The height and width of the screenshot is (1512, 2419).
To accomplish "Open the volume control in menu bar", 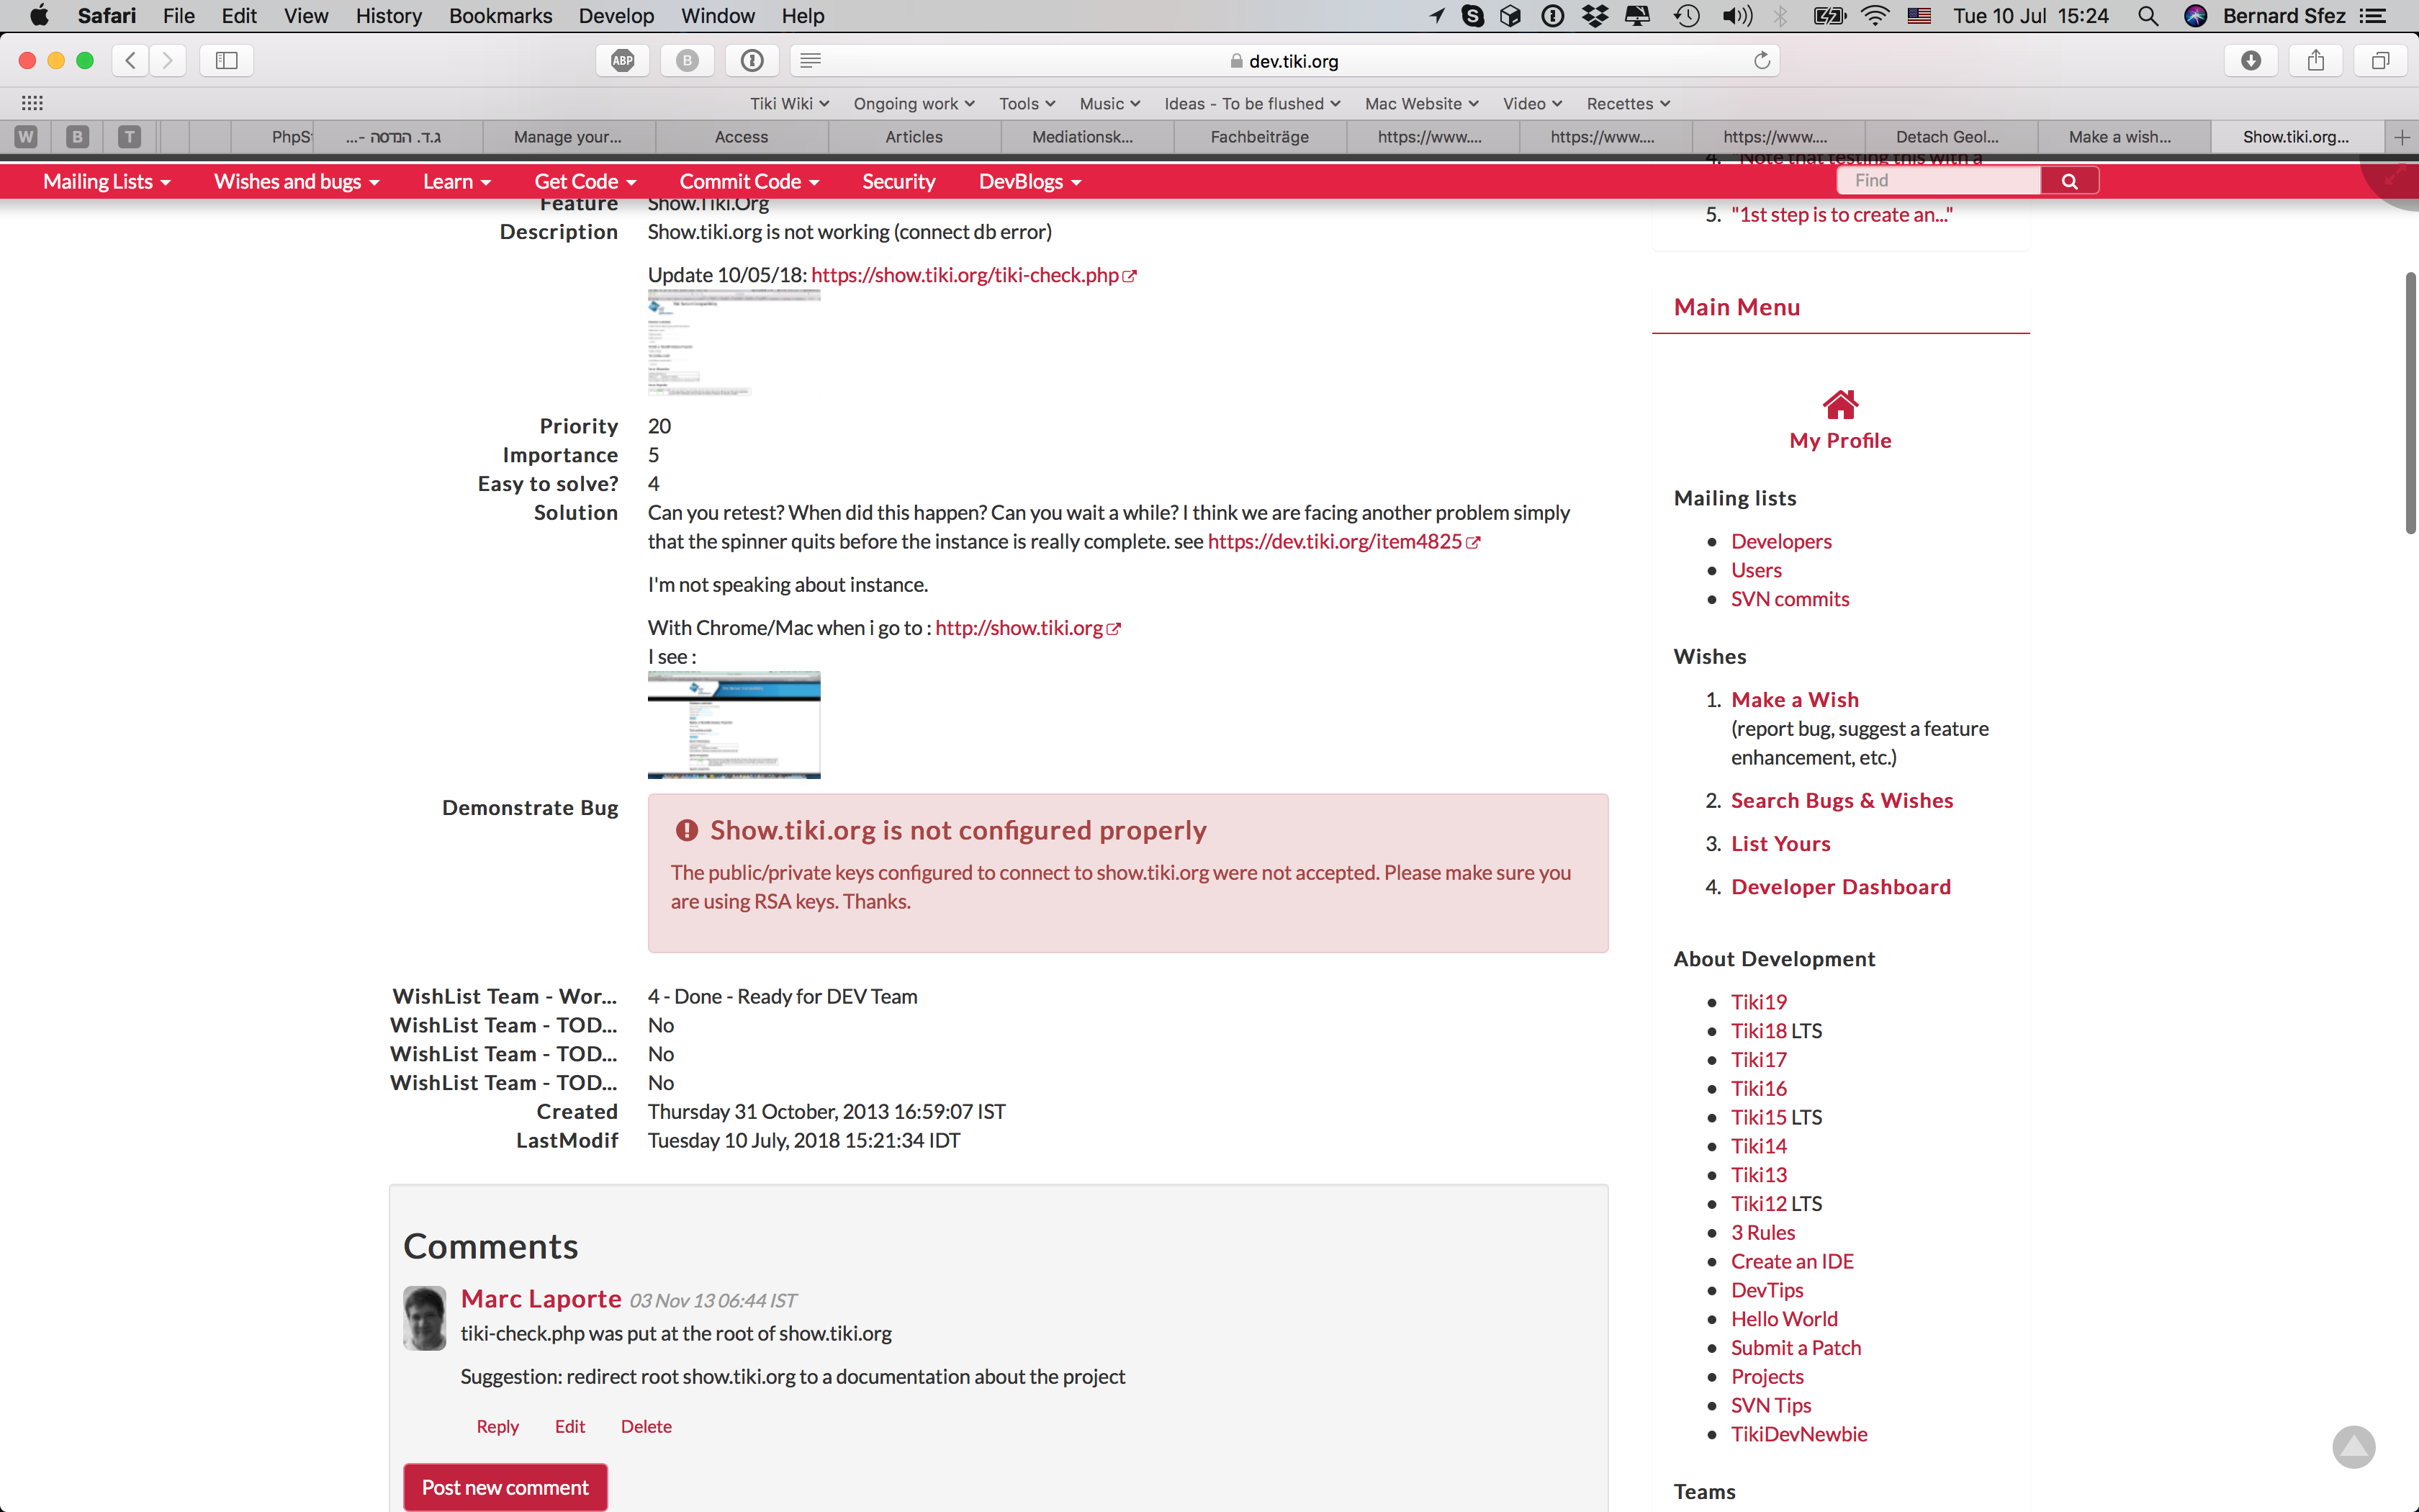I will tap(1737, 16).
